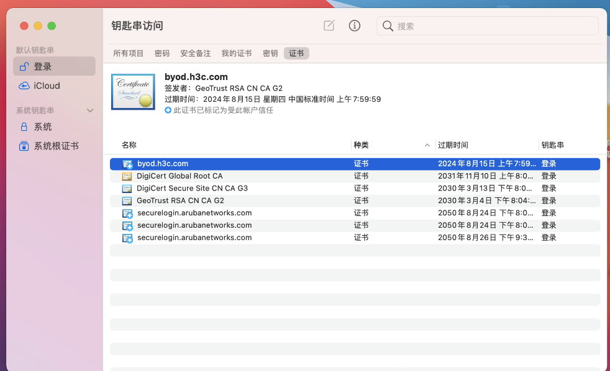Click the search input field

click(487, 26)
